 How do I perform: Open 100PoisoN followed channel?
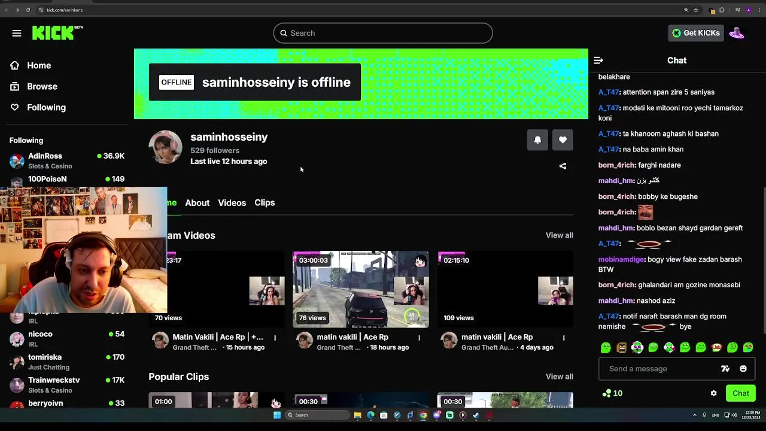[x=66, y=179]
